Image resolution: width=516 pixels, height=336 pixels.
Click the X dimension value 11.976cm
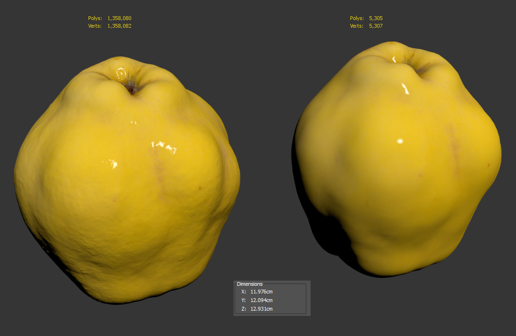pyautogui.click(x=261, y=292)
